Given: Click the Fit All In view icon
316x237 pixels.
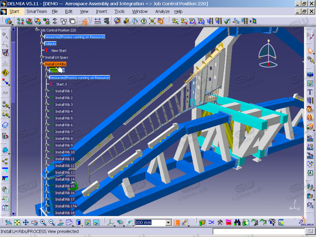Looking at the screenshot, I should pos(17,223).
